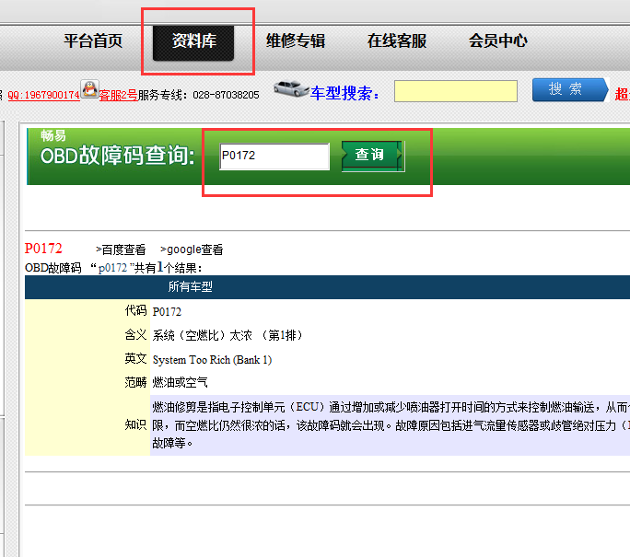Select the 资料库 navigation tab
The image size is (630, 557).
(193, 42)
